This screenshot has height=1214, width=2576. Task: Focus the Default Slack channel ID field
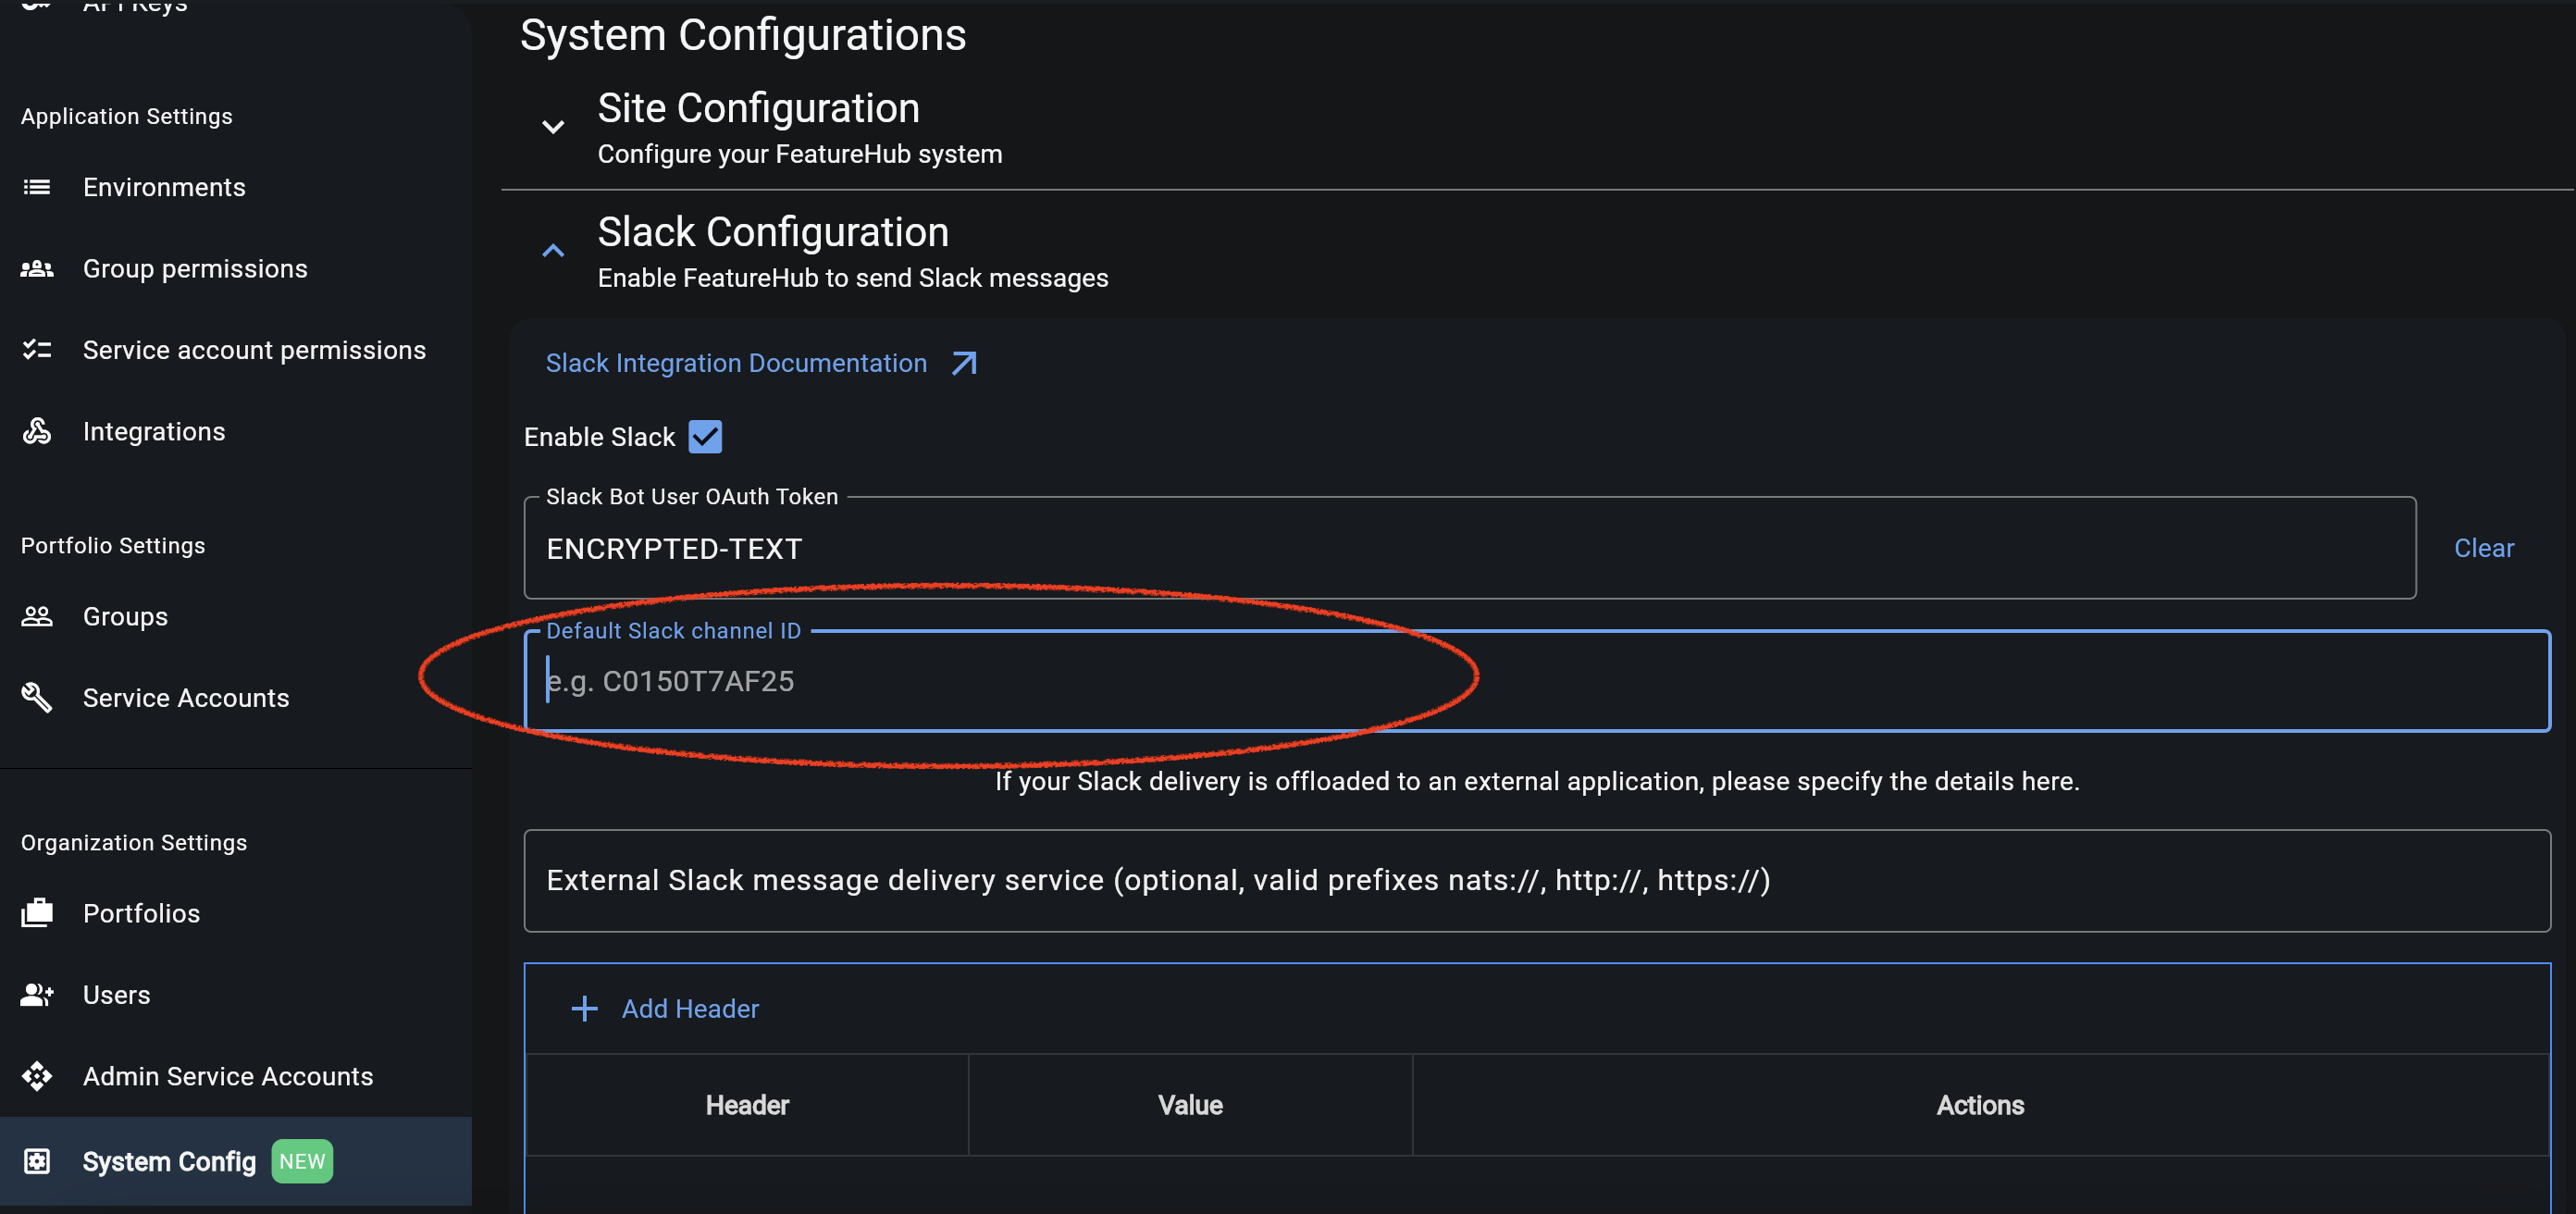(x=1536, y=681)
